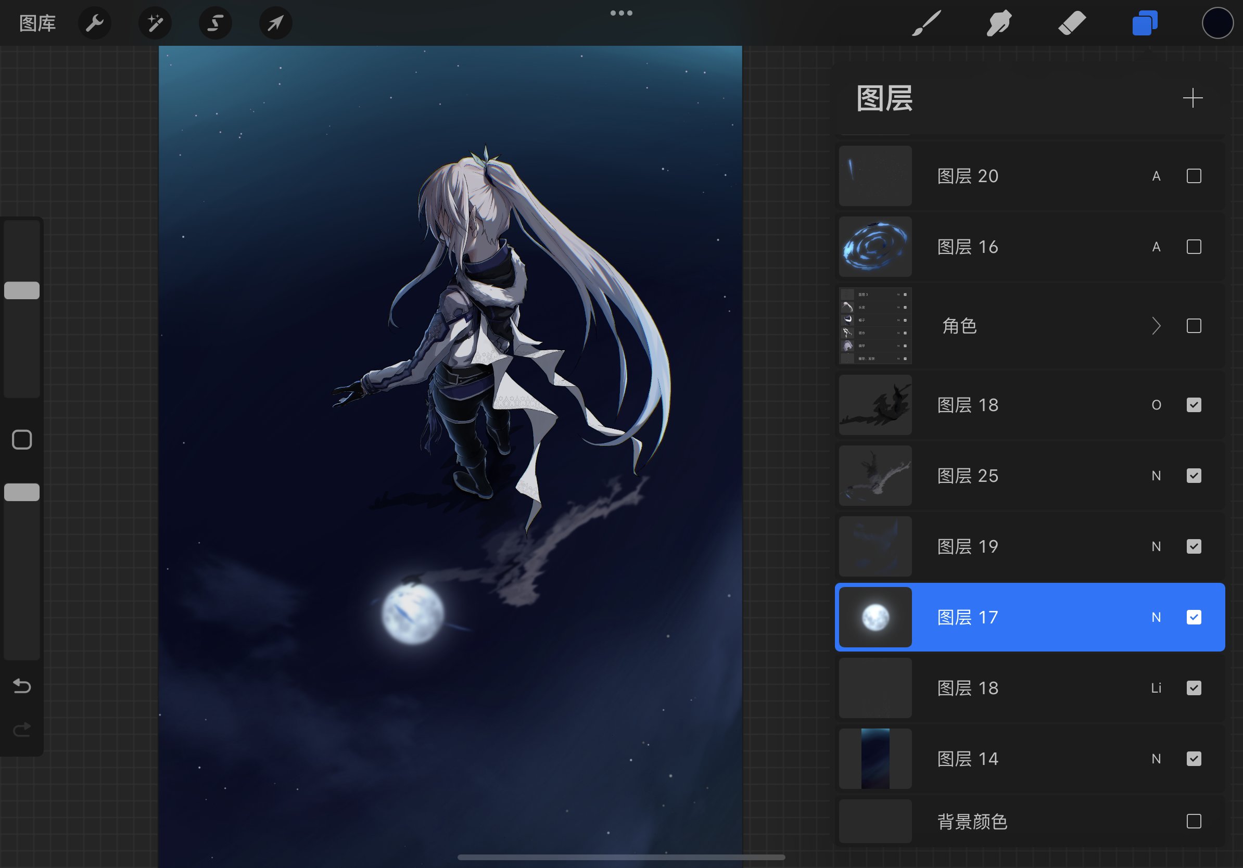Tap the home indicator bar at bottom
The height and width of the screenshot is (868, 1243).
click(x=621, y=857)
